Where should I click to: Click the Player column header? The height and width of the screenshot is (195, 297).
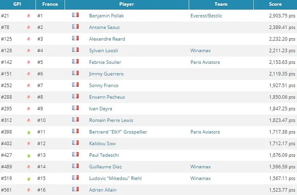click(x=126, y=4)
